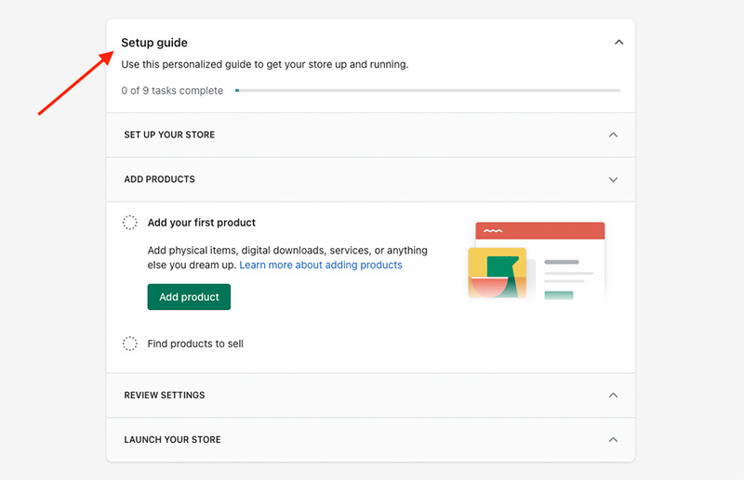Image resolution: width=744 pixels, height=480 pixels.
Task: Click the 0 of 9 tasks complete text
Action: [172, 90]
